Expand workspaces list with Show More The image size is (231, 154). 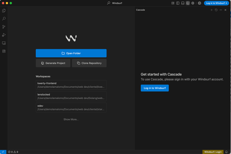pyautogui.click(x=71, y=119)
